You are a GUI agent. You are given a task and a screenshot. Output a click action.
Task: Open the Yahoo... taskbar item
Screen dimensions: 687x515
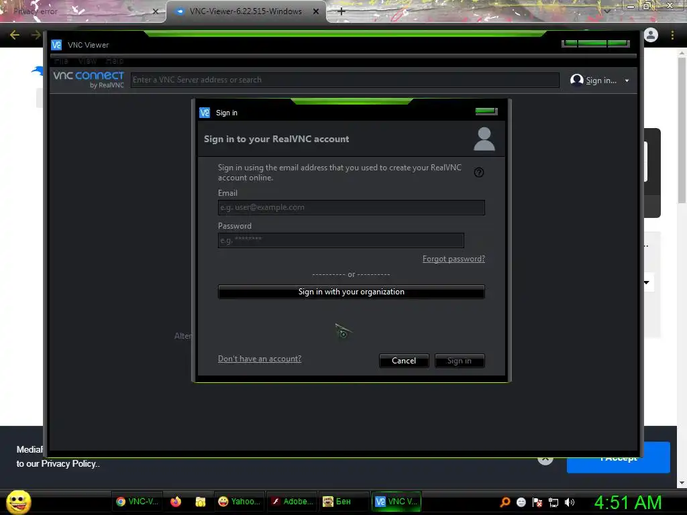click(x=240, y=502)
